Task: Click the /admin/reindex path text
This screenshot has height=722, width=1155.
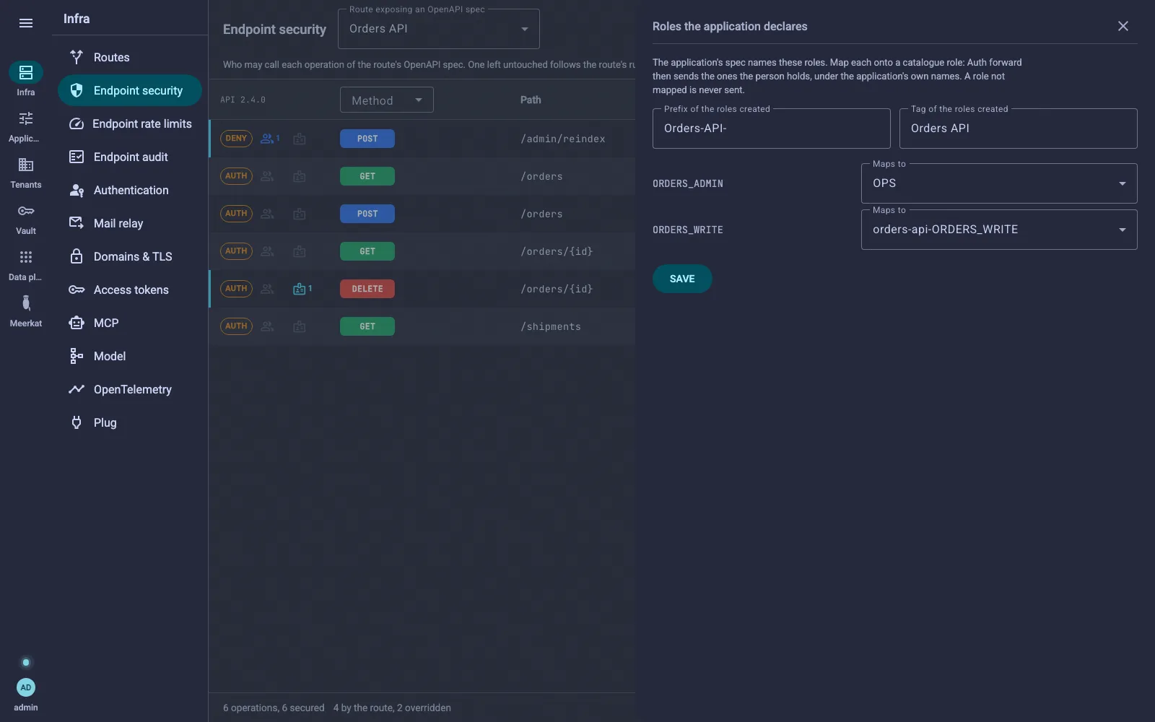Action: pos(563,139)
